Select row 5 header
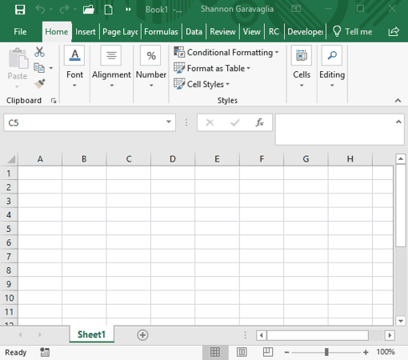The image size is (408, 360). [x=9, y=229]
